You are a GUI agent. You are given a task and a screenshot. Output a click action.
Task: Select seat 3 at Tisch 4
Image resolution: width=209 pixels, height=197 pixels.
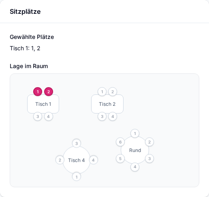77,143
